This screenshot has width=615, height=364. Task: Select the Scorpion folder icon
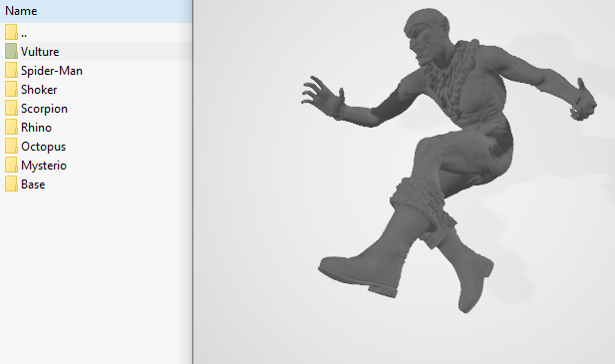[11, 108]
